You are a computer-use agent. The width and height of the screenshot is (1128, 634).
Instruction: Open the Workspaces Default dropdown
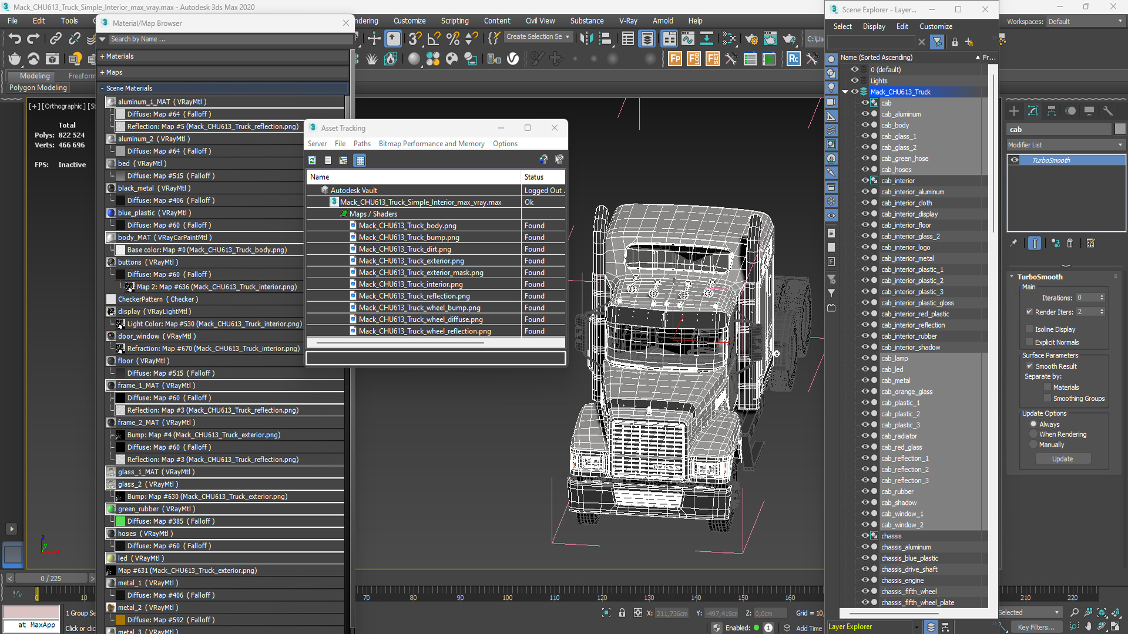1086,22
